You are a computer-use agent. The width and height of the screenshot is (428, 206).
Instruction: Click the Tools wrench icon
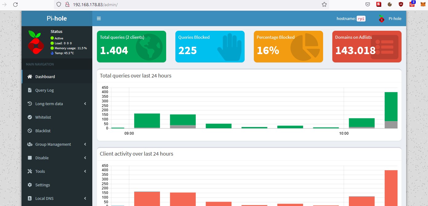30,171
